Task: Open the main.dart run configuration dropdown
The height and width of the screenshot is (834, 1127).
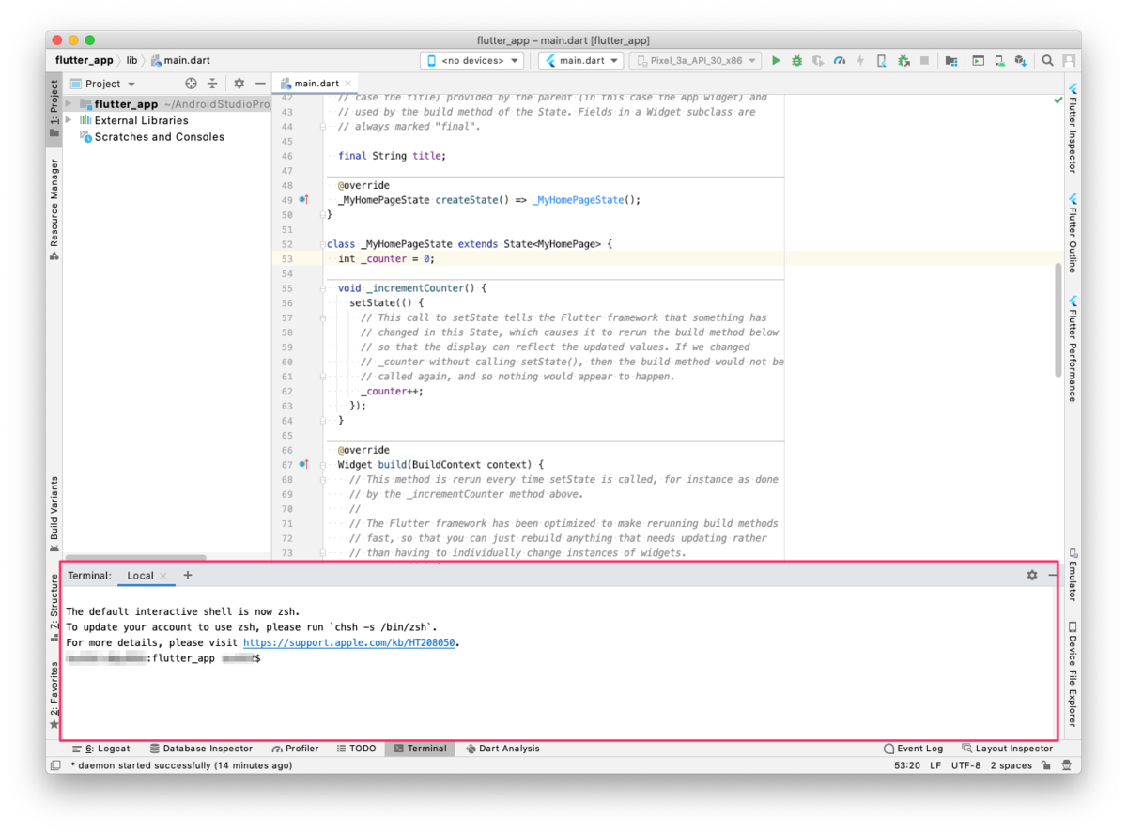Action: coord(582,60)
